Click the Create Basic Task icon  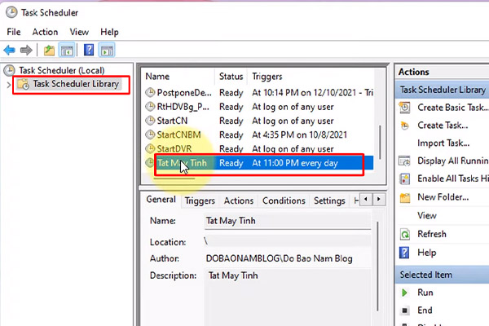[x=404, y=108]
